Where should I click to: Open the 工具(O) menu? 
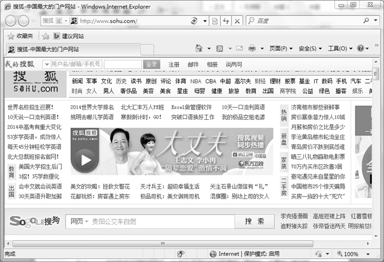(340, 49)
